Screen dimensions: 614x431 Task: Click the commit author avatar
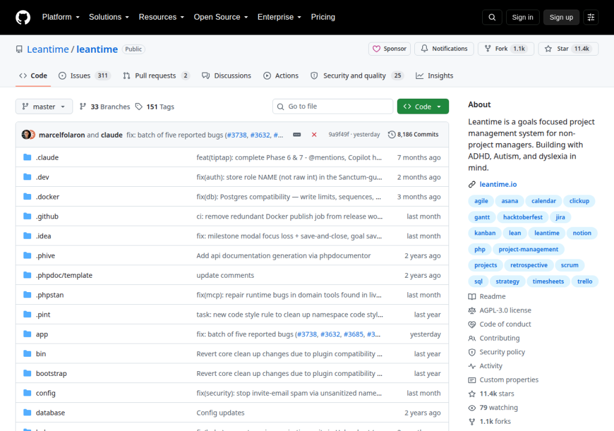pos(28,135)
